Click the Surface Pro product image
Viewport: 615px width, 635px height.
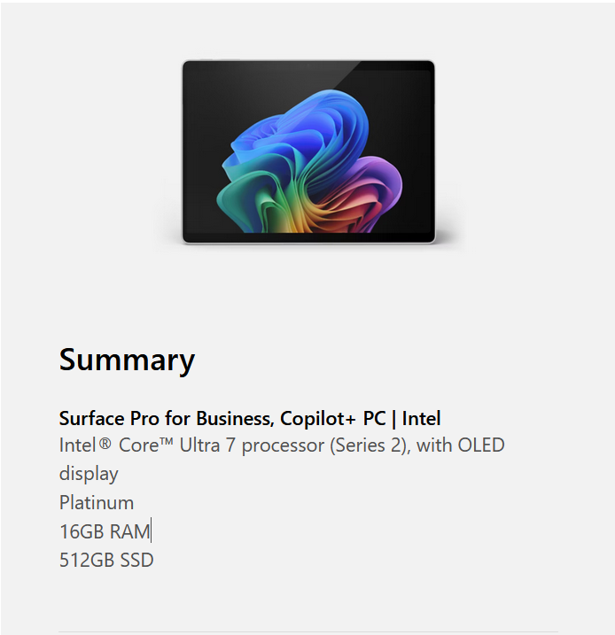coord(308,151)
